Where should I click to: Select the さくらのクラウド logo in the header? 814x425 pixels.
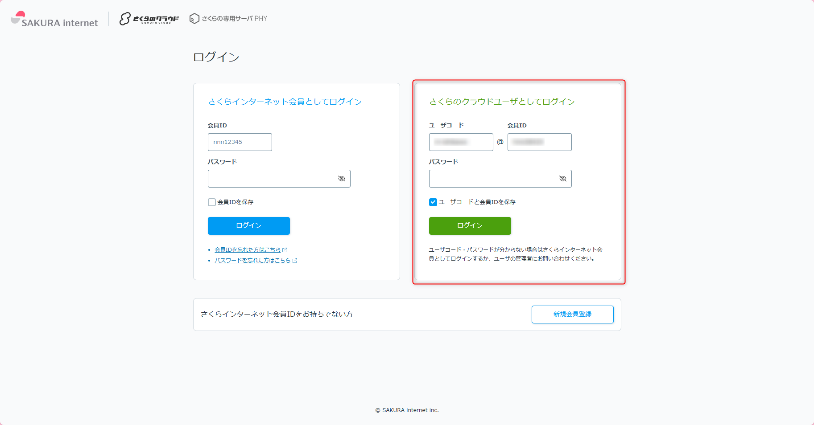[x=149, y=19]
